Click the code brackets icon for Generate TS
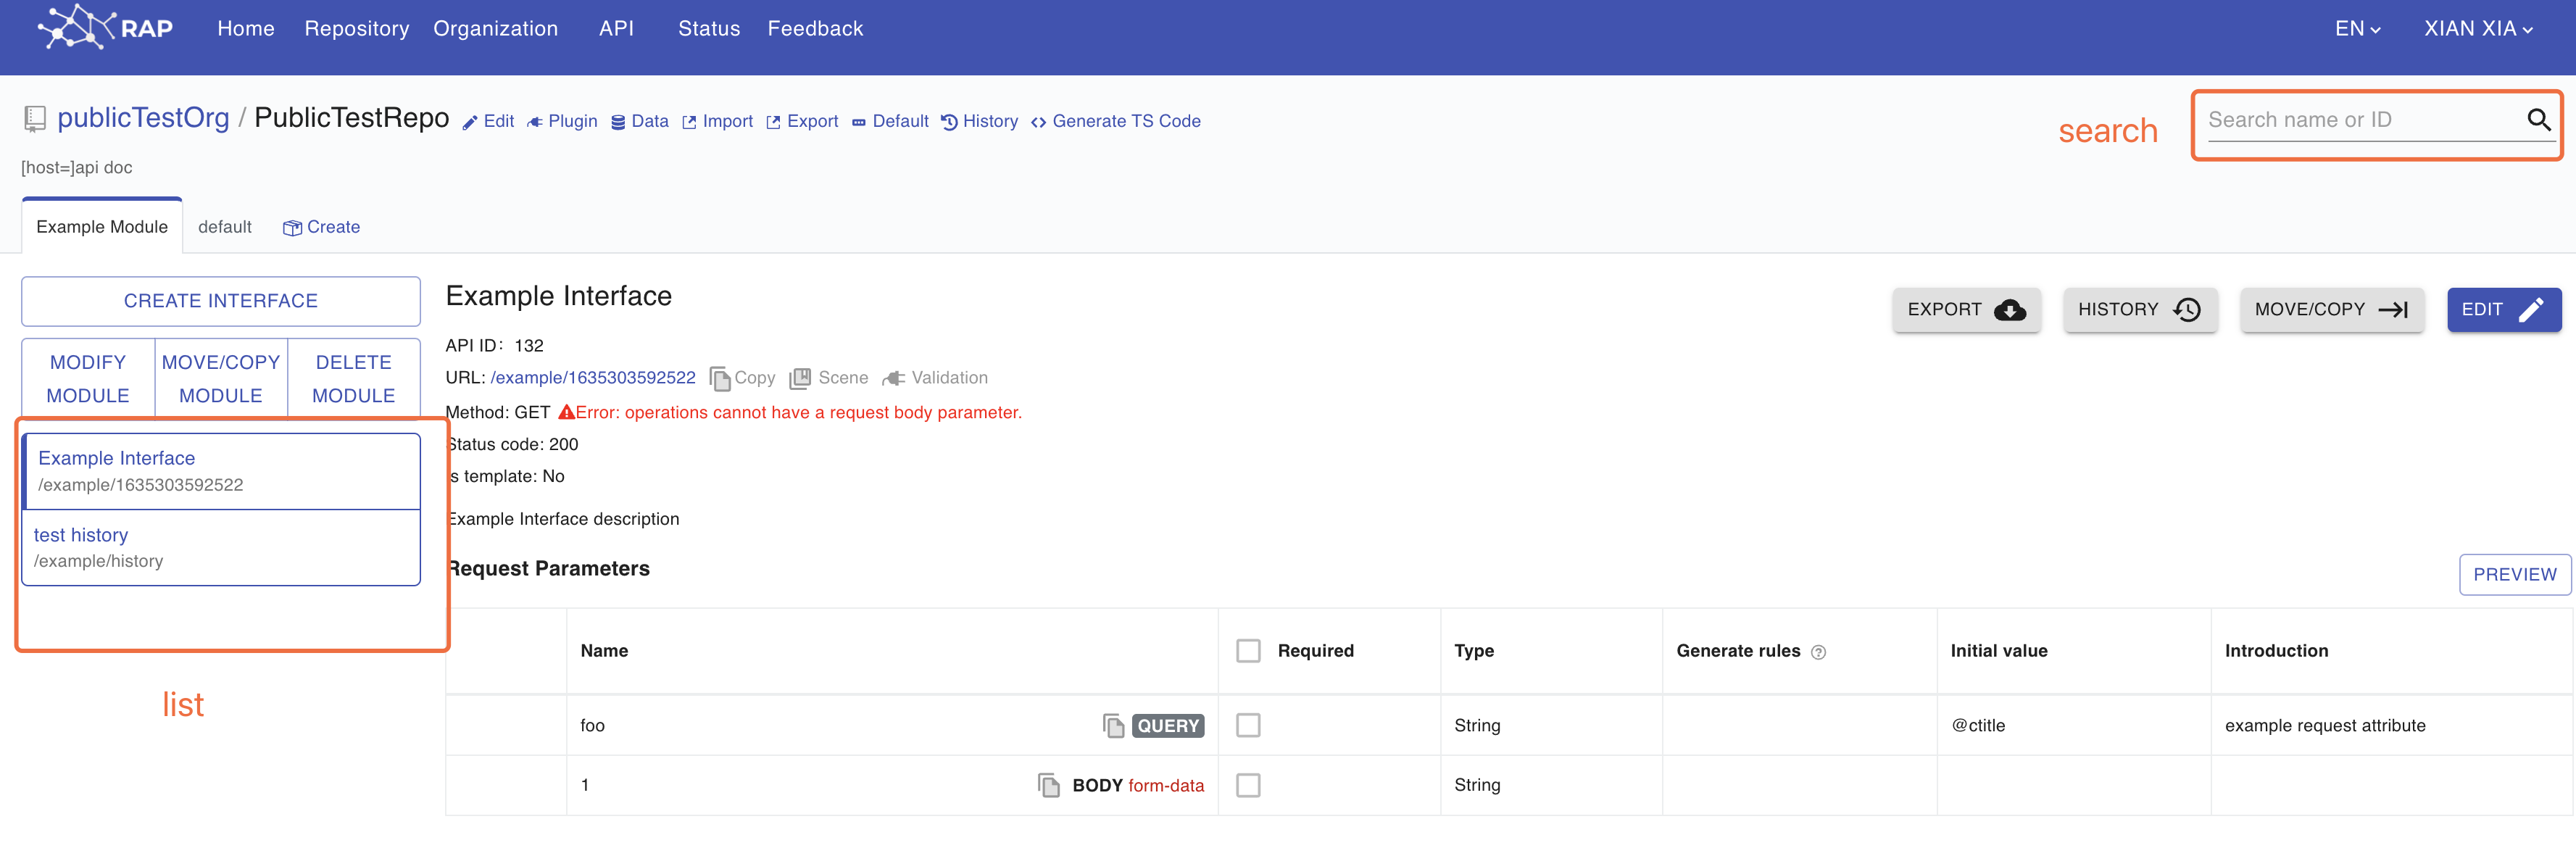Screen dimensions: 2576x848 (1039, 122)
